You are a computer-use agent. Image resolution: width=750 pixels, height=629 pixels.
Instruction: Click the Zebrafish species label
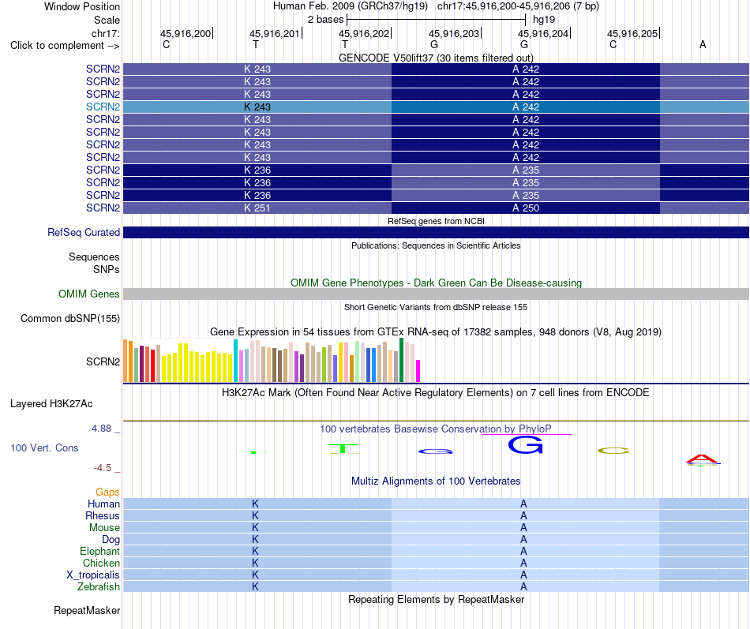pyautogui.click(x=99, y=586)
